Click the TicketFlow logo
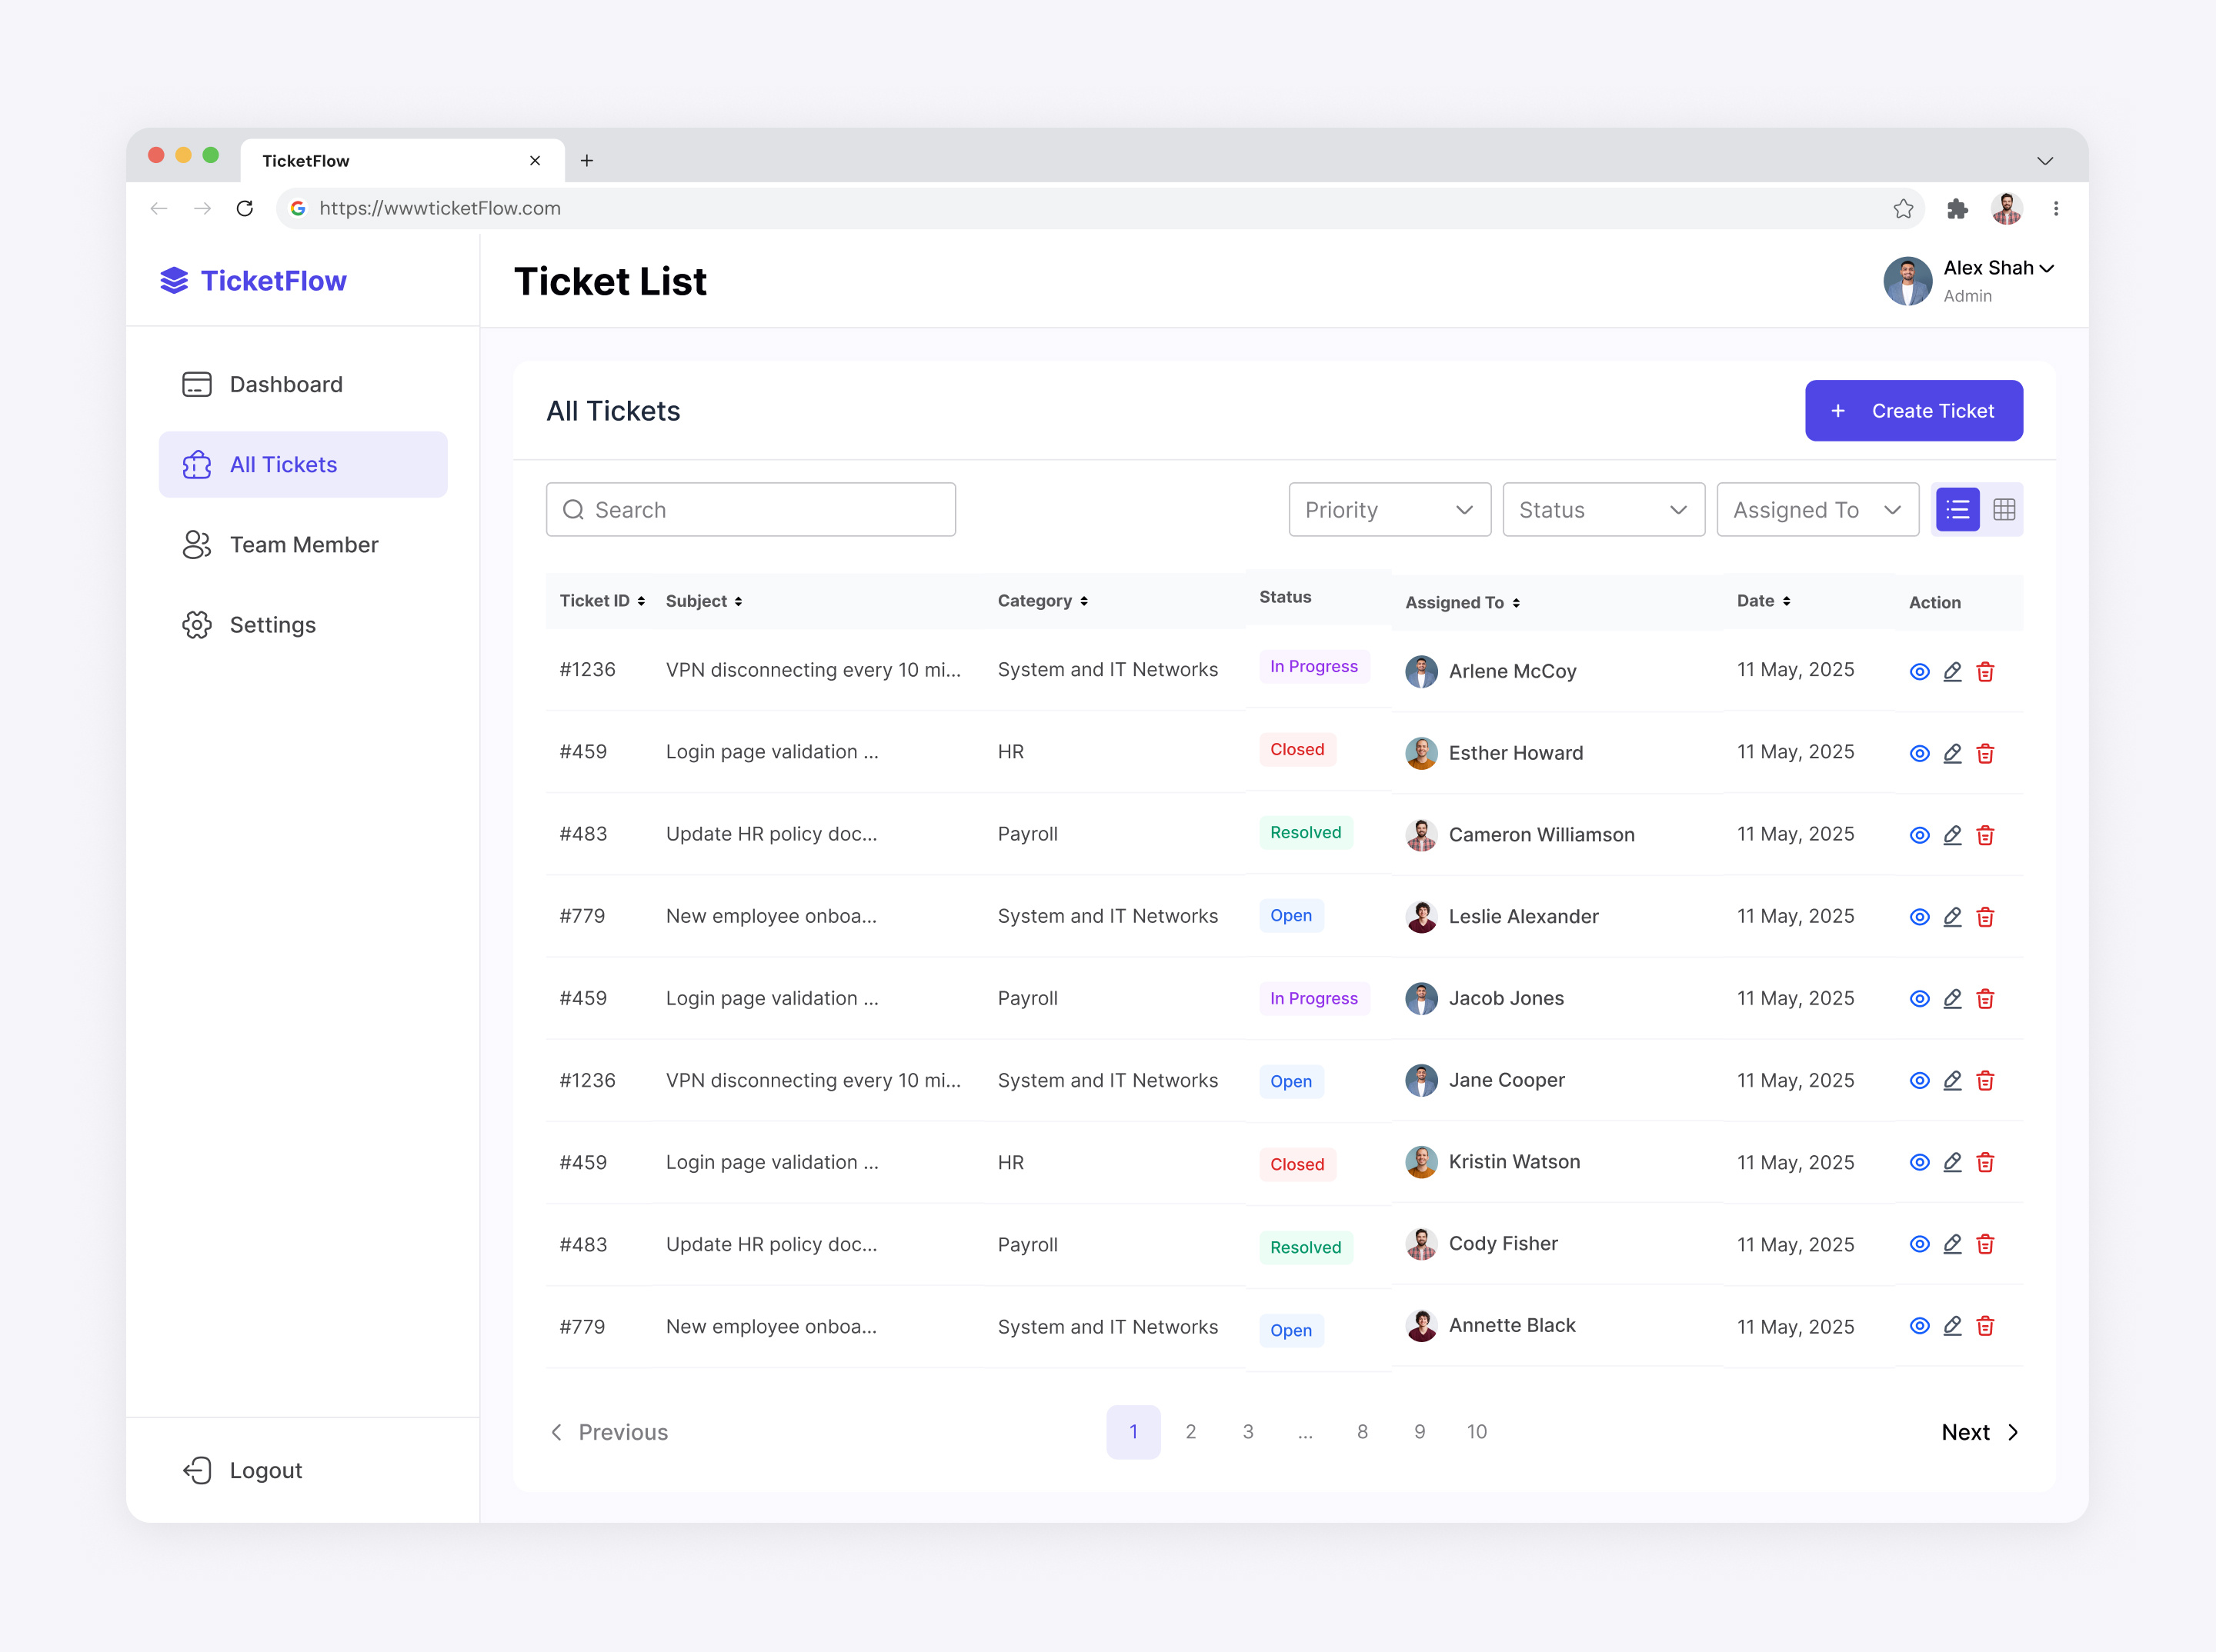 point(253,281)
